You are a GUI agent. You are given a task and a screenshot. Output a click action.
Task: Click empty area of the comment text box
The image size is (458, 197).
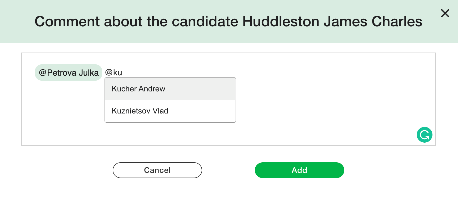316,105
